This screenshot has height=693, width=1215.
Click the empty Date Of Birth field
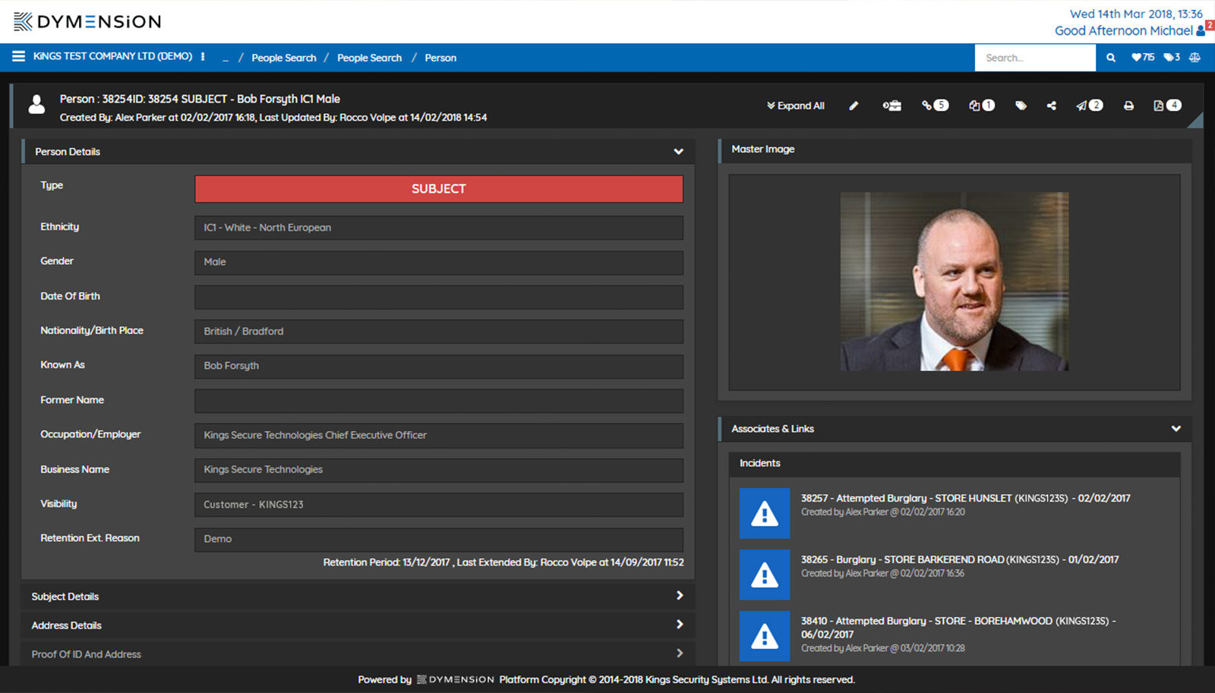tap(439, 297)
